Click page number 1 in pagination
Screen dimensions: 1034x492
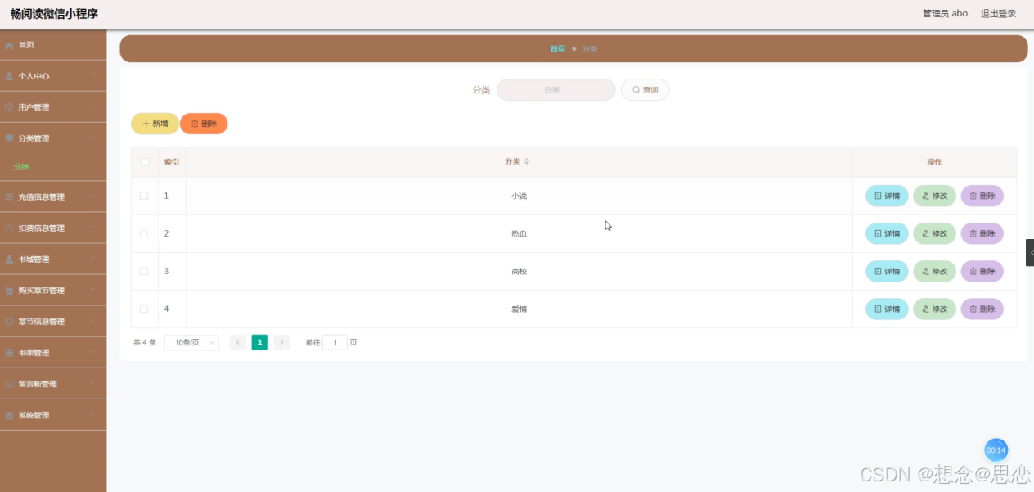(x=260, y=342)
